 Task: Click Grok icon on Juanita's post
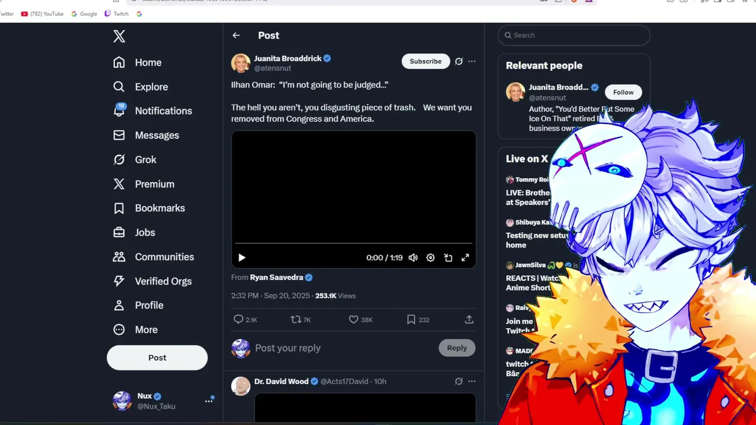459,61
